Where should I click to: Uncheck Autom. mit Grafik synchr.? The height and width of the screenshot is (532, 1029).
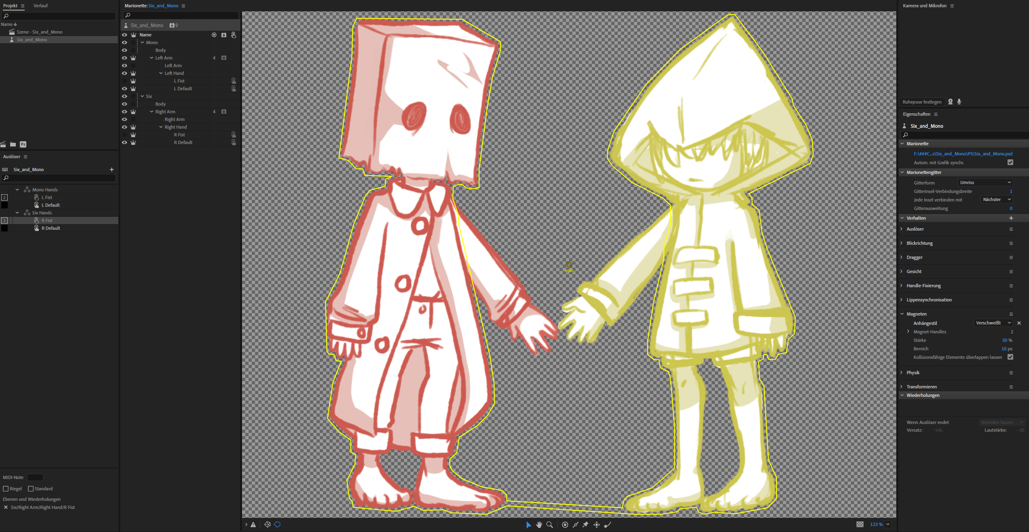1011,162
